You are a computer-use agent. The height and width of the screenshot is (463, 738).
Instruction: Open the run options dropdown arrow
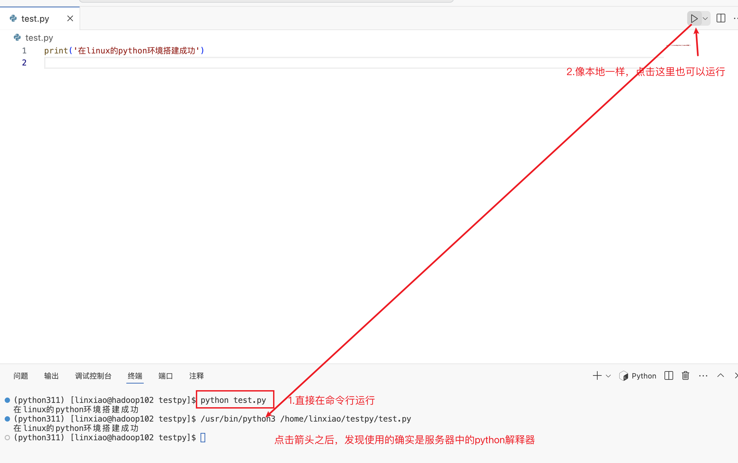pos(705,18)
